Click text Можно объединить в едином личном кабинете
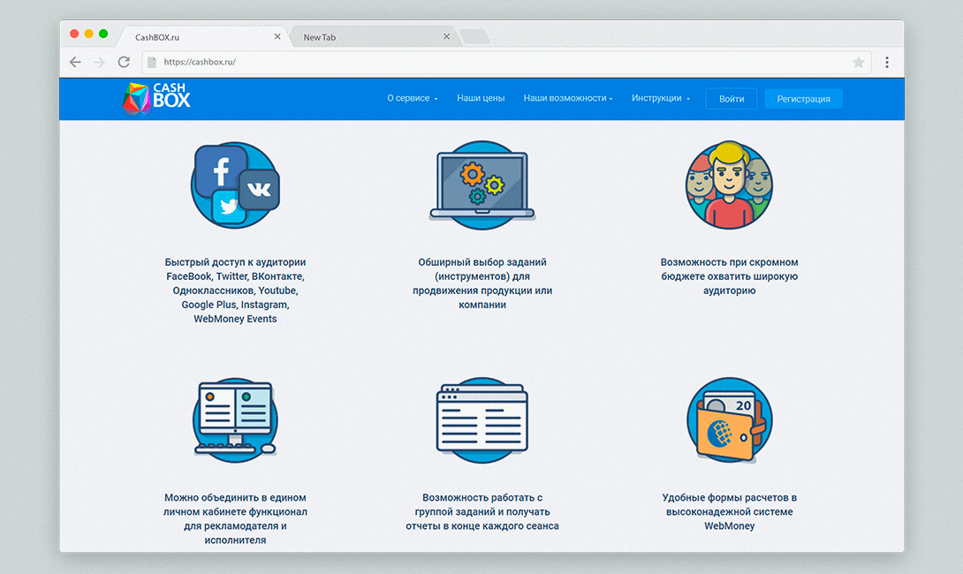Image resolution: width=963 pixels, height=574 pixels. (x=235, y=504)
